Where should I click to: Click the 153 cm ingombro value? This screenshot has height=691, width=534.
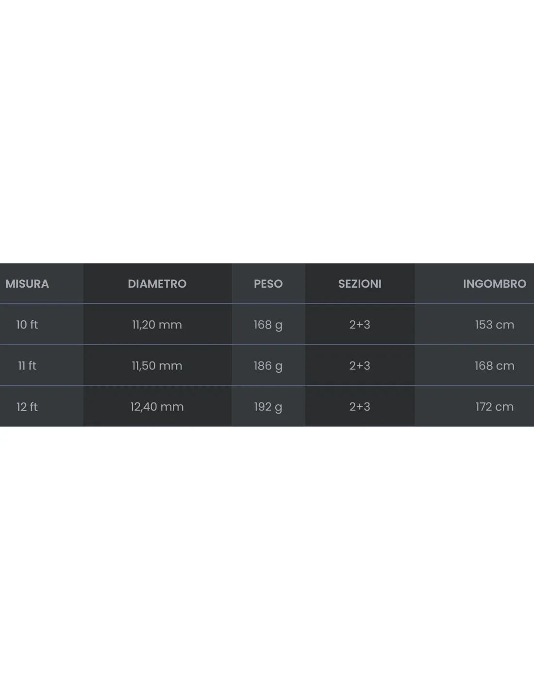click(x=494, y=325)
